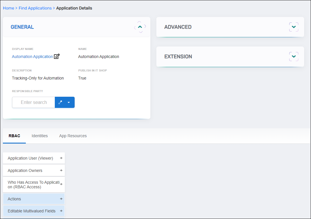The height and width of the screenshot is (219, 311).
Task: Click inside the Responsible Party search field
Action: click(33, 102)
